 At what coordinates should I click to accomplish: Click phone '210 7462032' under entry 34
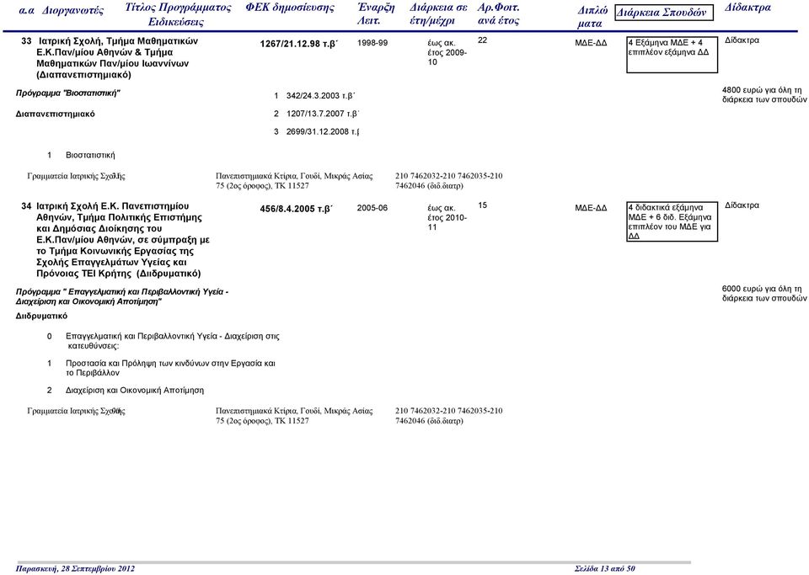coord(448,416)
